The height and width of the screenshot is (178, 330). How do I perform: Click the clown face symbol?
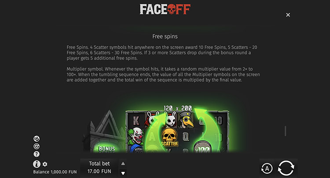pyautogui.click(x=136, y=136)
